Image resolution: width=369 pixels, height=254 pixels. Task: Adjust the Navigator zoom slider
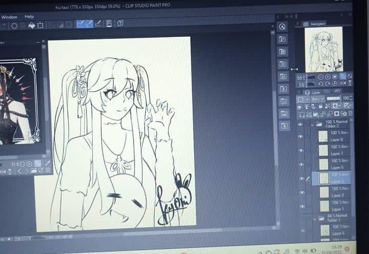(311, 77)
